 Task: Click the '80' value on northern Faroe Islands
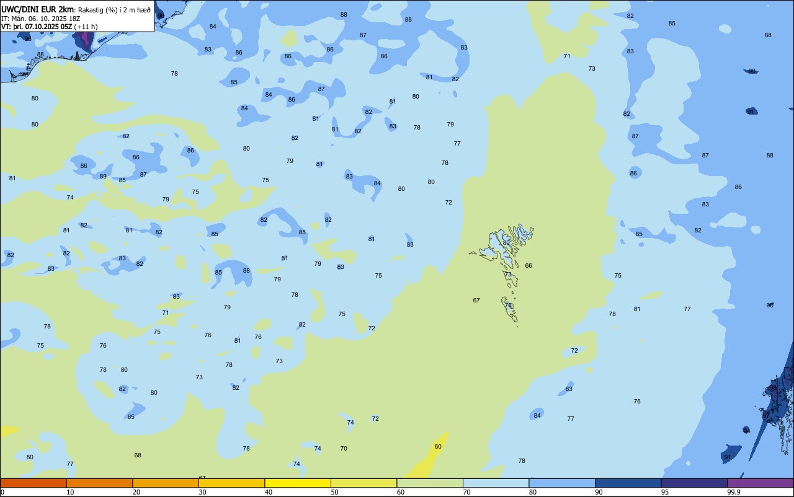click(x=506, y=242)
